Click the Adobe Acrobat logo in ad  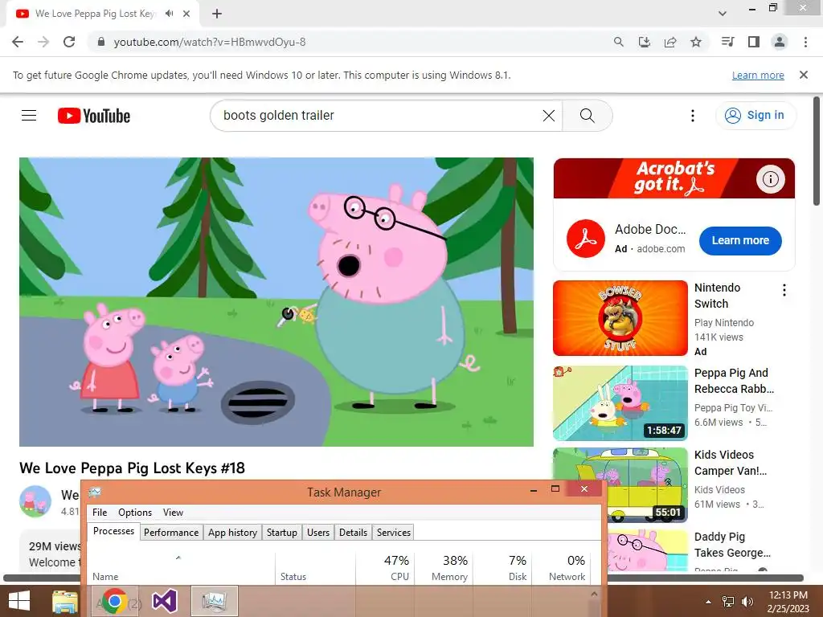(586, 239)
